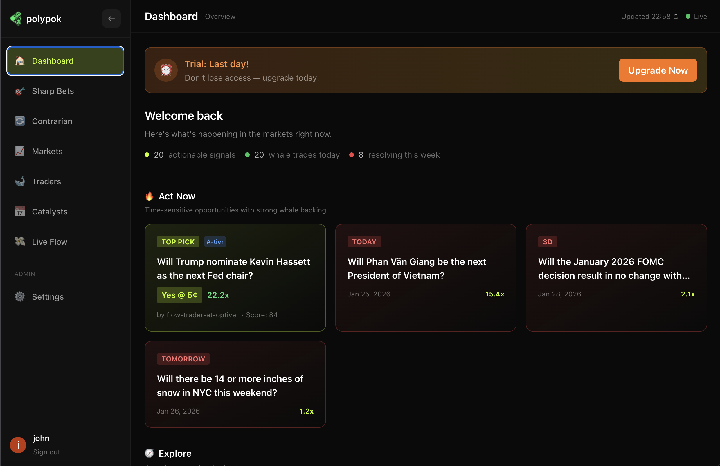Open the Overview view
This screenshot has width=720, height=466.
220,16
